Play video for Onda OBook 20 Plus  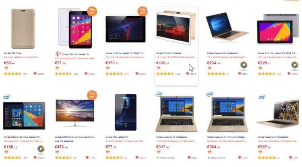click(x=41, y=149)
